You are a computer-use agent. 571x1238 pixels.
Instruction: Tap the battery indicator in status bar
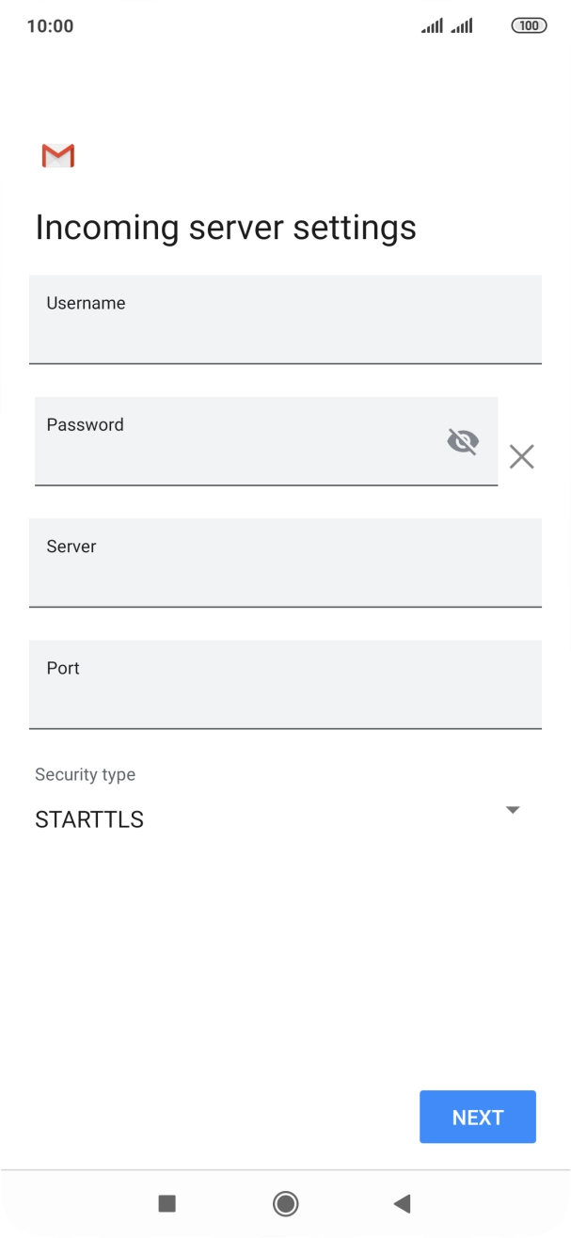529,27
